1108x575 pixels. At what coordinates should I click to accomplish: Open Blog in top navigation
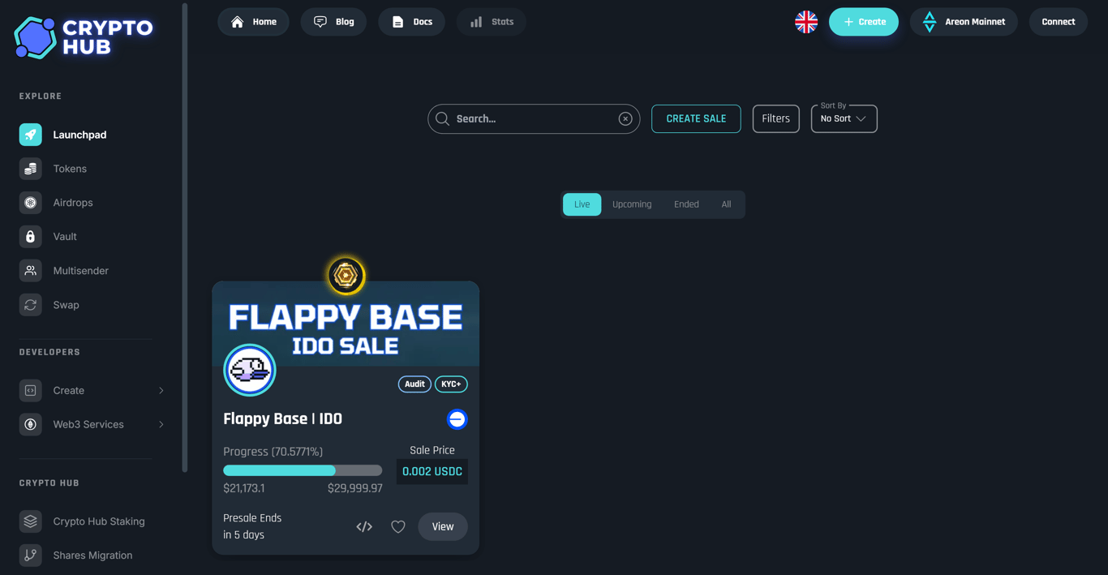click(333, 22)
